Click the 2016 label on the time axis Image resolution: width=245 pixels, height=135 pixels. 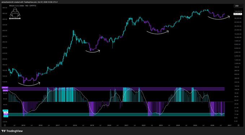40,125
